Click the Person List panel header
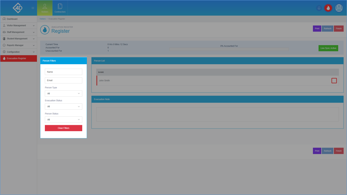The height and width of the screenshot is (195, 347). [x=217, y=61]
